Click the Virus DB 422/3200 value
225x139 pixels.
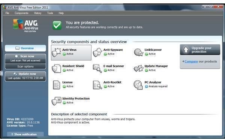pyautogui.click(x=27, y=119)
